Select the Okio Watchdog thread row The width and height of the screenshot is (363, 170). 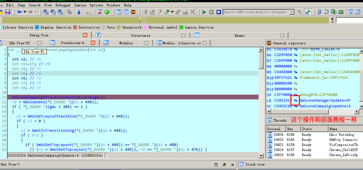(315, 135)
